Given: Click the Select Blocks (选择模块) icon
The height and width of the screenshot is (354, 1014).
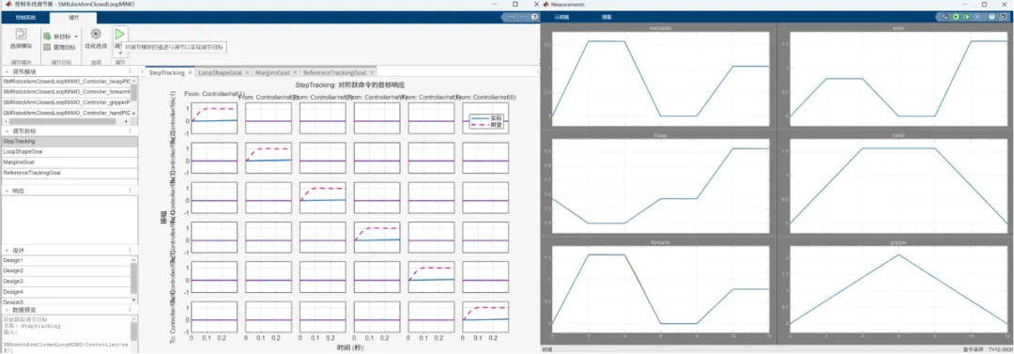Looking at the screenshot, I should [x=21, y=35].
